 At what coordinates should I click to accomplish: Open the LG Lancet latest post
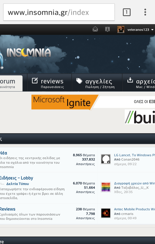pos(134,155)
